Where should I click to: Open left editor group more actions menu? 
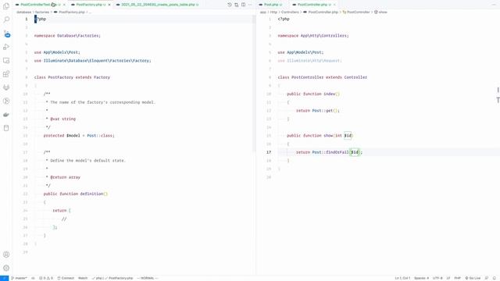tap(250, 5)
